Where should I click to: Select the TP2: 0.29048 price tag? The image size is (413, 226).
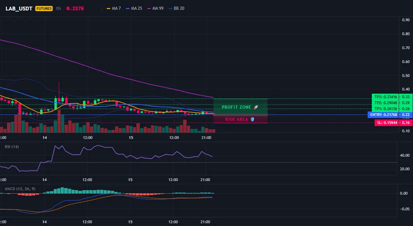[x=385, y=103]
